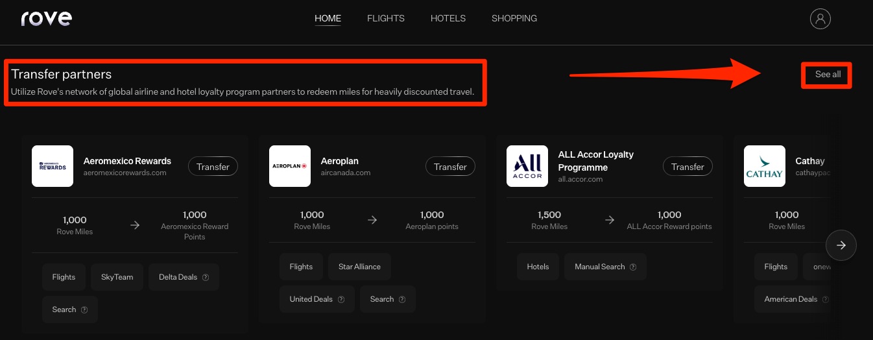Click the help icon on Manual Search
873x340 pixels.
click(x=633, y=267)
